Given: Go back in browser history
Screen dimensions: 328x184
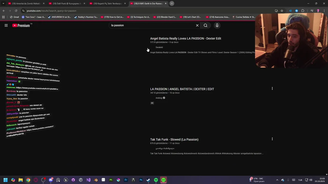Looking at the screenshot, I should click(4, 11).
